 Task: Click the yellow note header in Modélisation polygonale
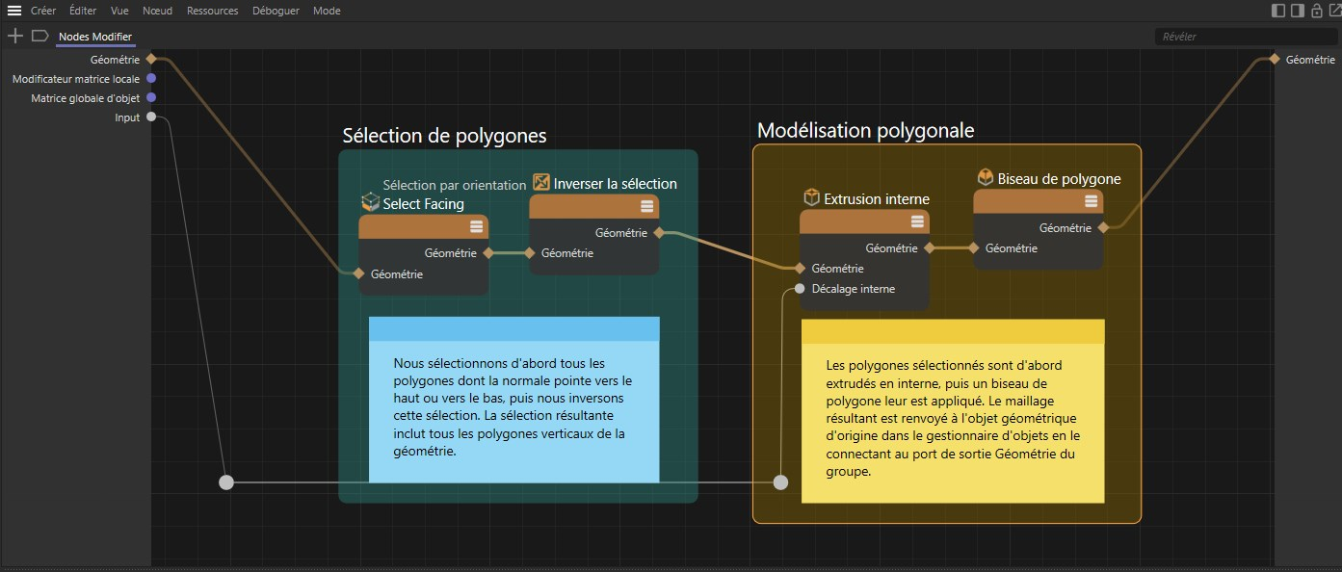click(x=953, y=332)
